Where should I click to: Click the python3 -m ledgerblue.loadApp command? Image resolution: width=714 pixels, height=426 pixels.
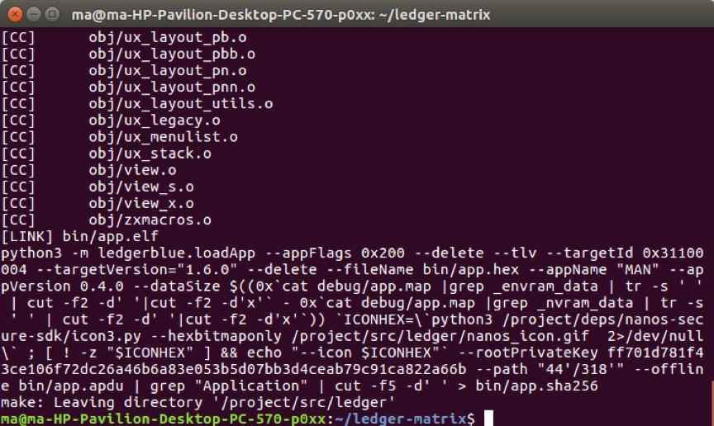click(136, 253)
